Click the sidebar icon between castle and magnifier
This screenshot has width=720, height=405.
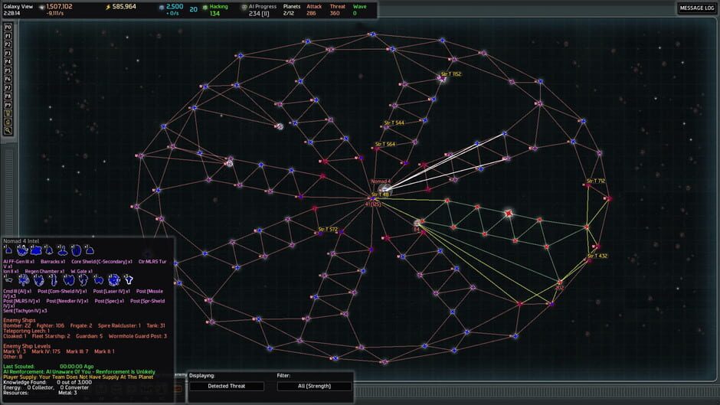(x=8, y=122)
